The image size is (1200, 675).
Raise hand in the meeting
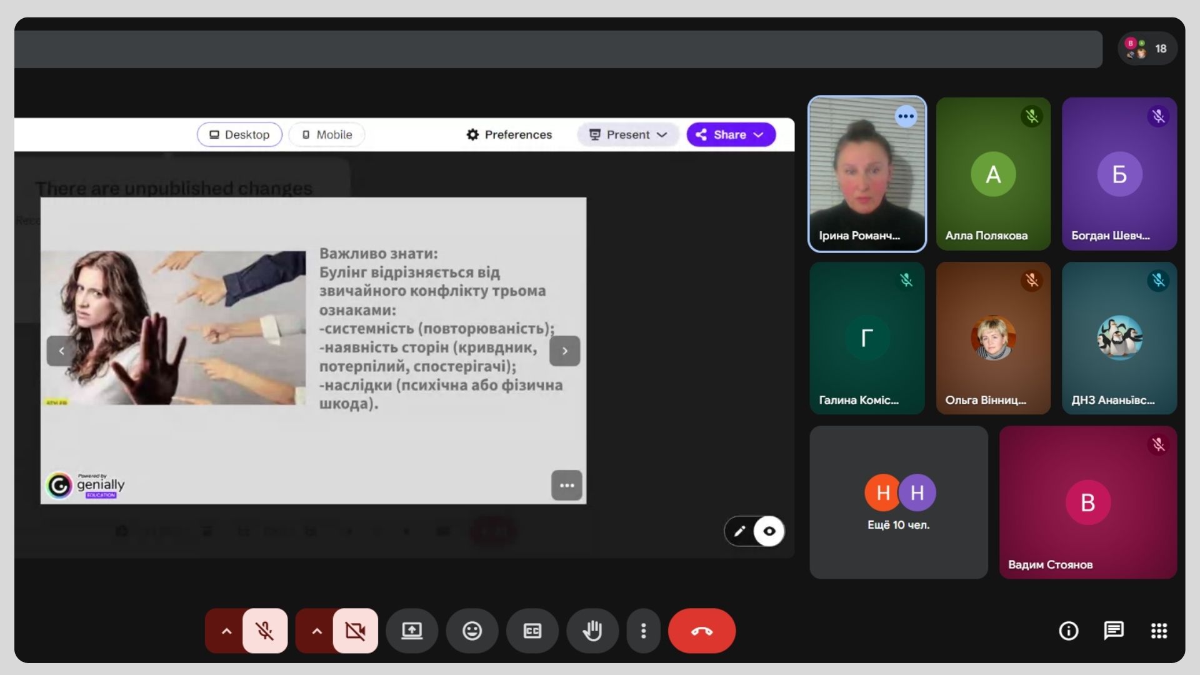pyautogui.click(x=592, y=631)
